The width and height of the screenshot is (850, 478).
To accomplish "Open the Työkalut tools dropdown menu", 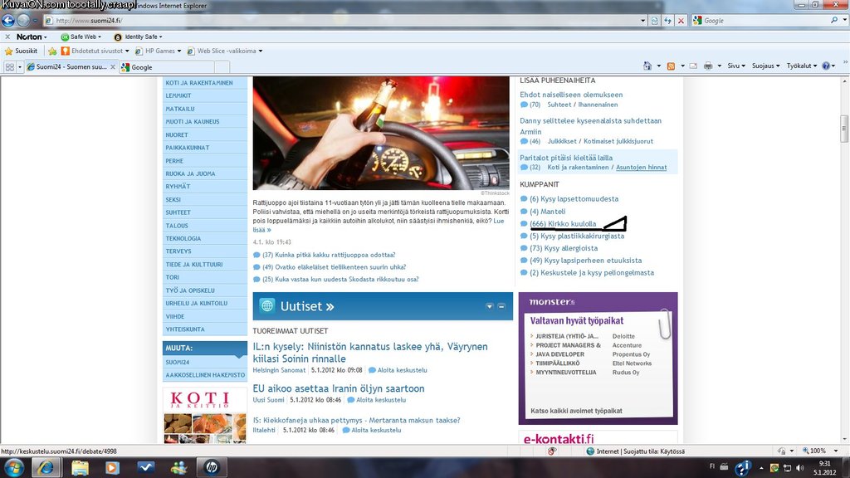I will [802, 66].
